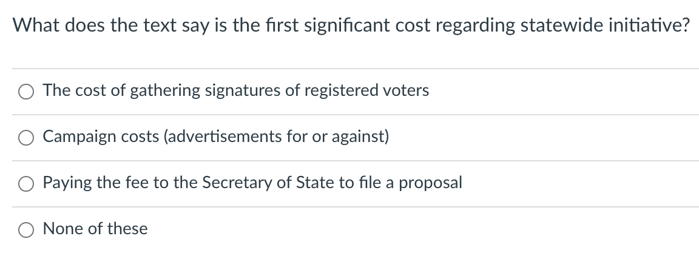The height and width of the screenshot is (267, 699).
Task: Select the Secretary of State fee radio button
Action: coord(26,184)
